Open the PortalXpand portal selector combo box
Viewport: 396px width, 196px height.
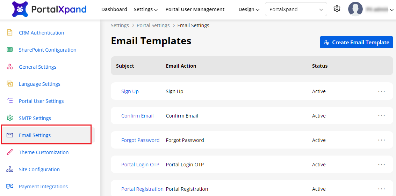click(296, 9)
